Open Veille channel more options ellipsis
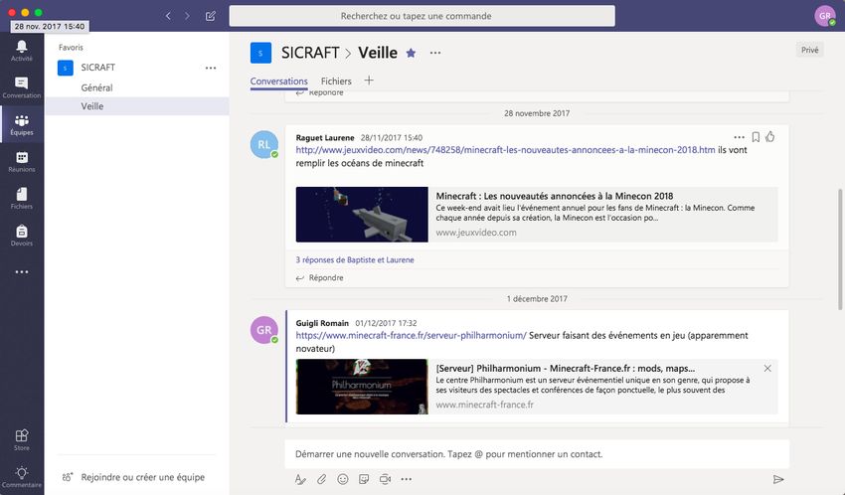 (434, 53)
